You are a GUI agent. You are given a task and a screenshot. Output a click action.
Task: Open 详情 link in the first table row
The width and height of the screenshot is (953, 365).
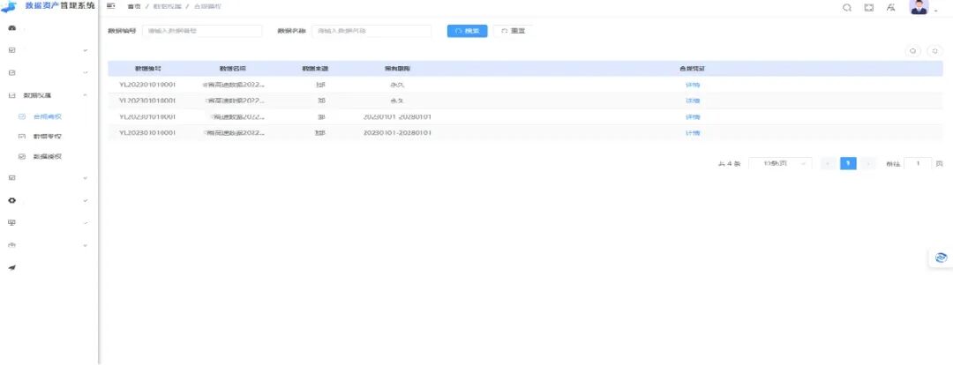click(693, 85)
